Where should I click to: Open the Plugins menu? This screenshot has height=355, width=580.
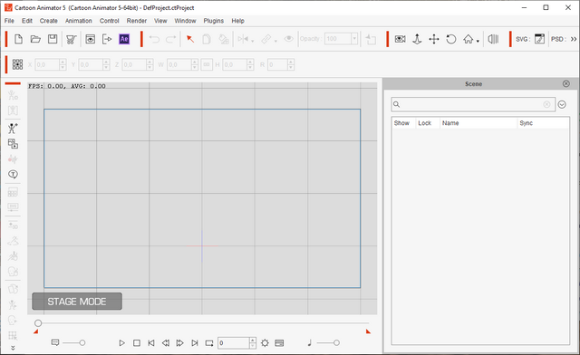214,21
